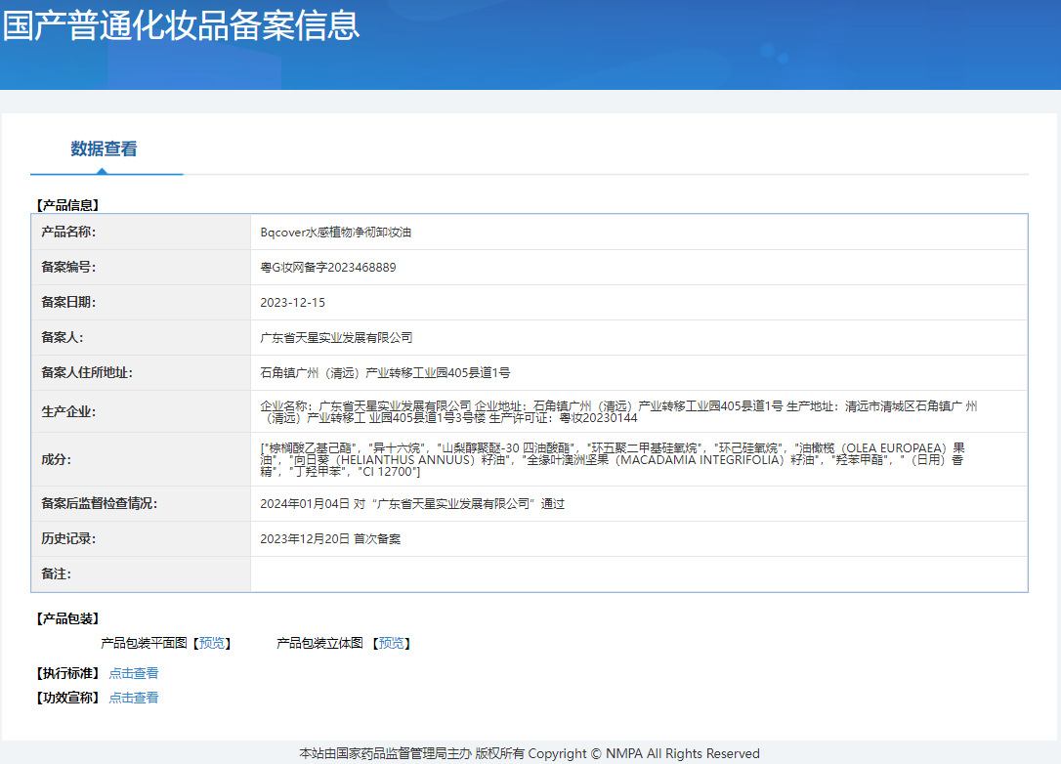Click the 备案人住所地址 label

tap(87, 373)
